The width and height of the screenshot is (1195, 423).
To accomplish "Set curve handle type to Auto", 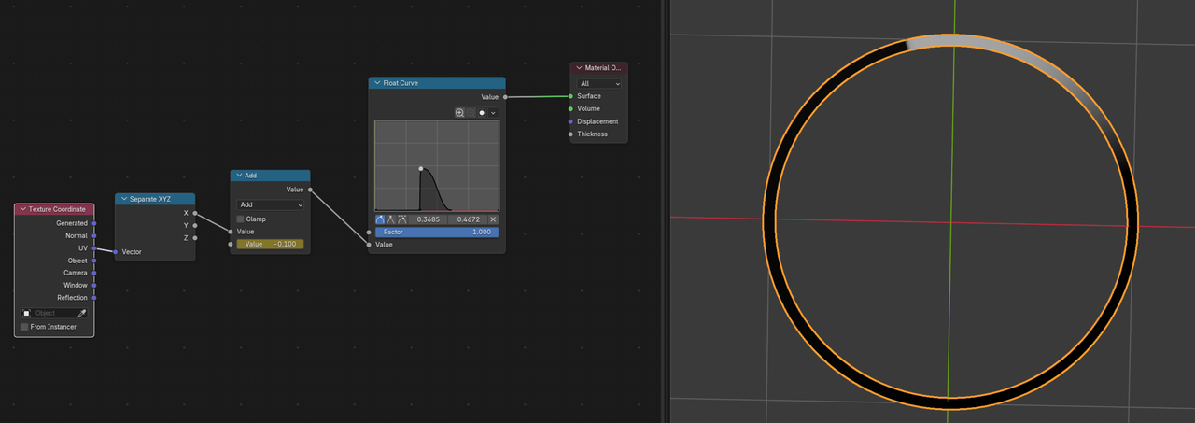I will 380,219.
